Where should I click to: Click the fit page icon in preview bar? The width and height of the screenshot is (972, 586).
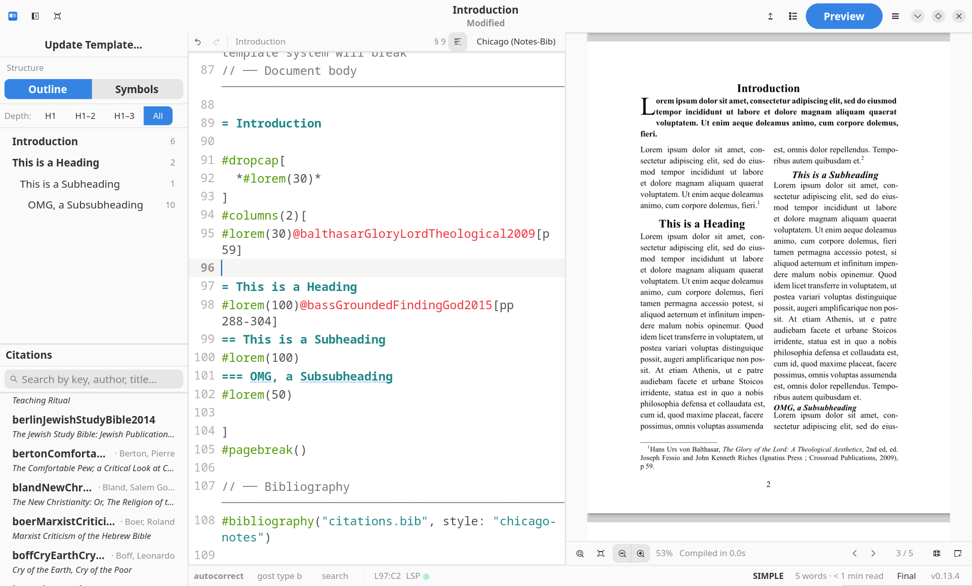(x=601, y=553)
